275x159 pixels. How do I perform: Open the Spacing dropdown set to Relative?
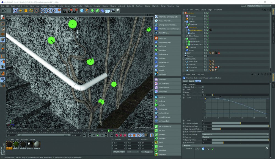[235, 137]
